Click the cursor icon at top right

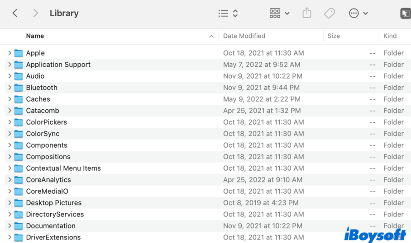pos(405,14)
